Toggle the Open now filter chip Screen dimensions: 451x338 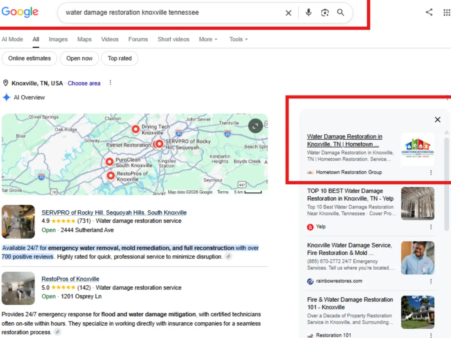click(x=79, y=58)
